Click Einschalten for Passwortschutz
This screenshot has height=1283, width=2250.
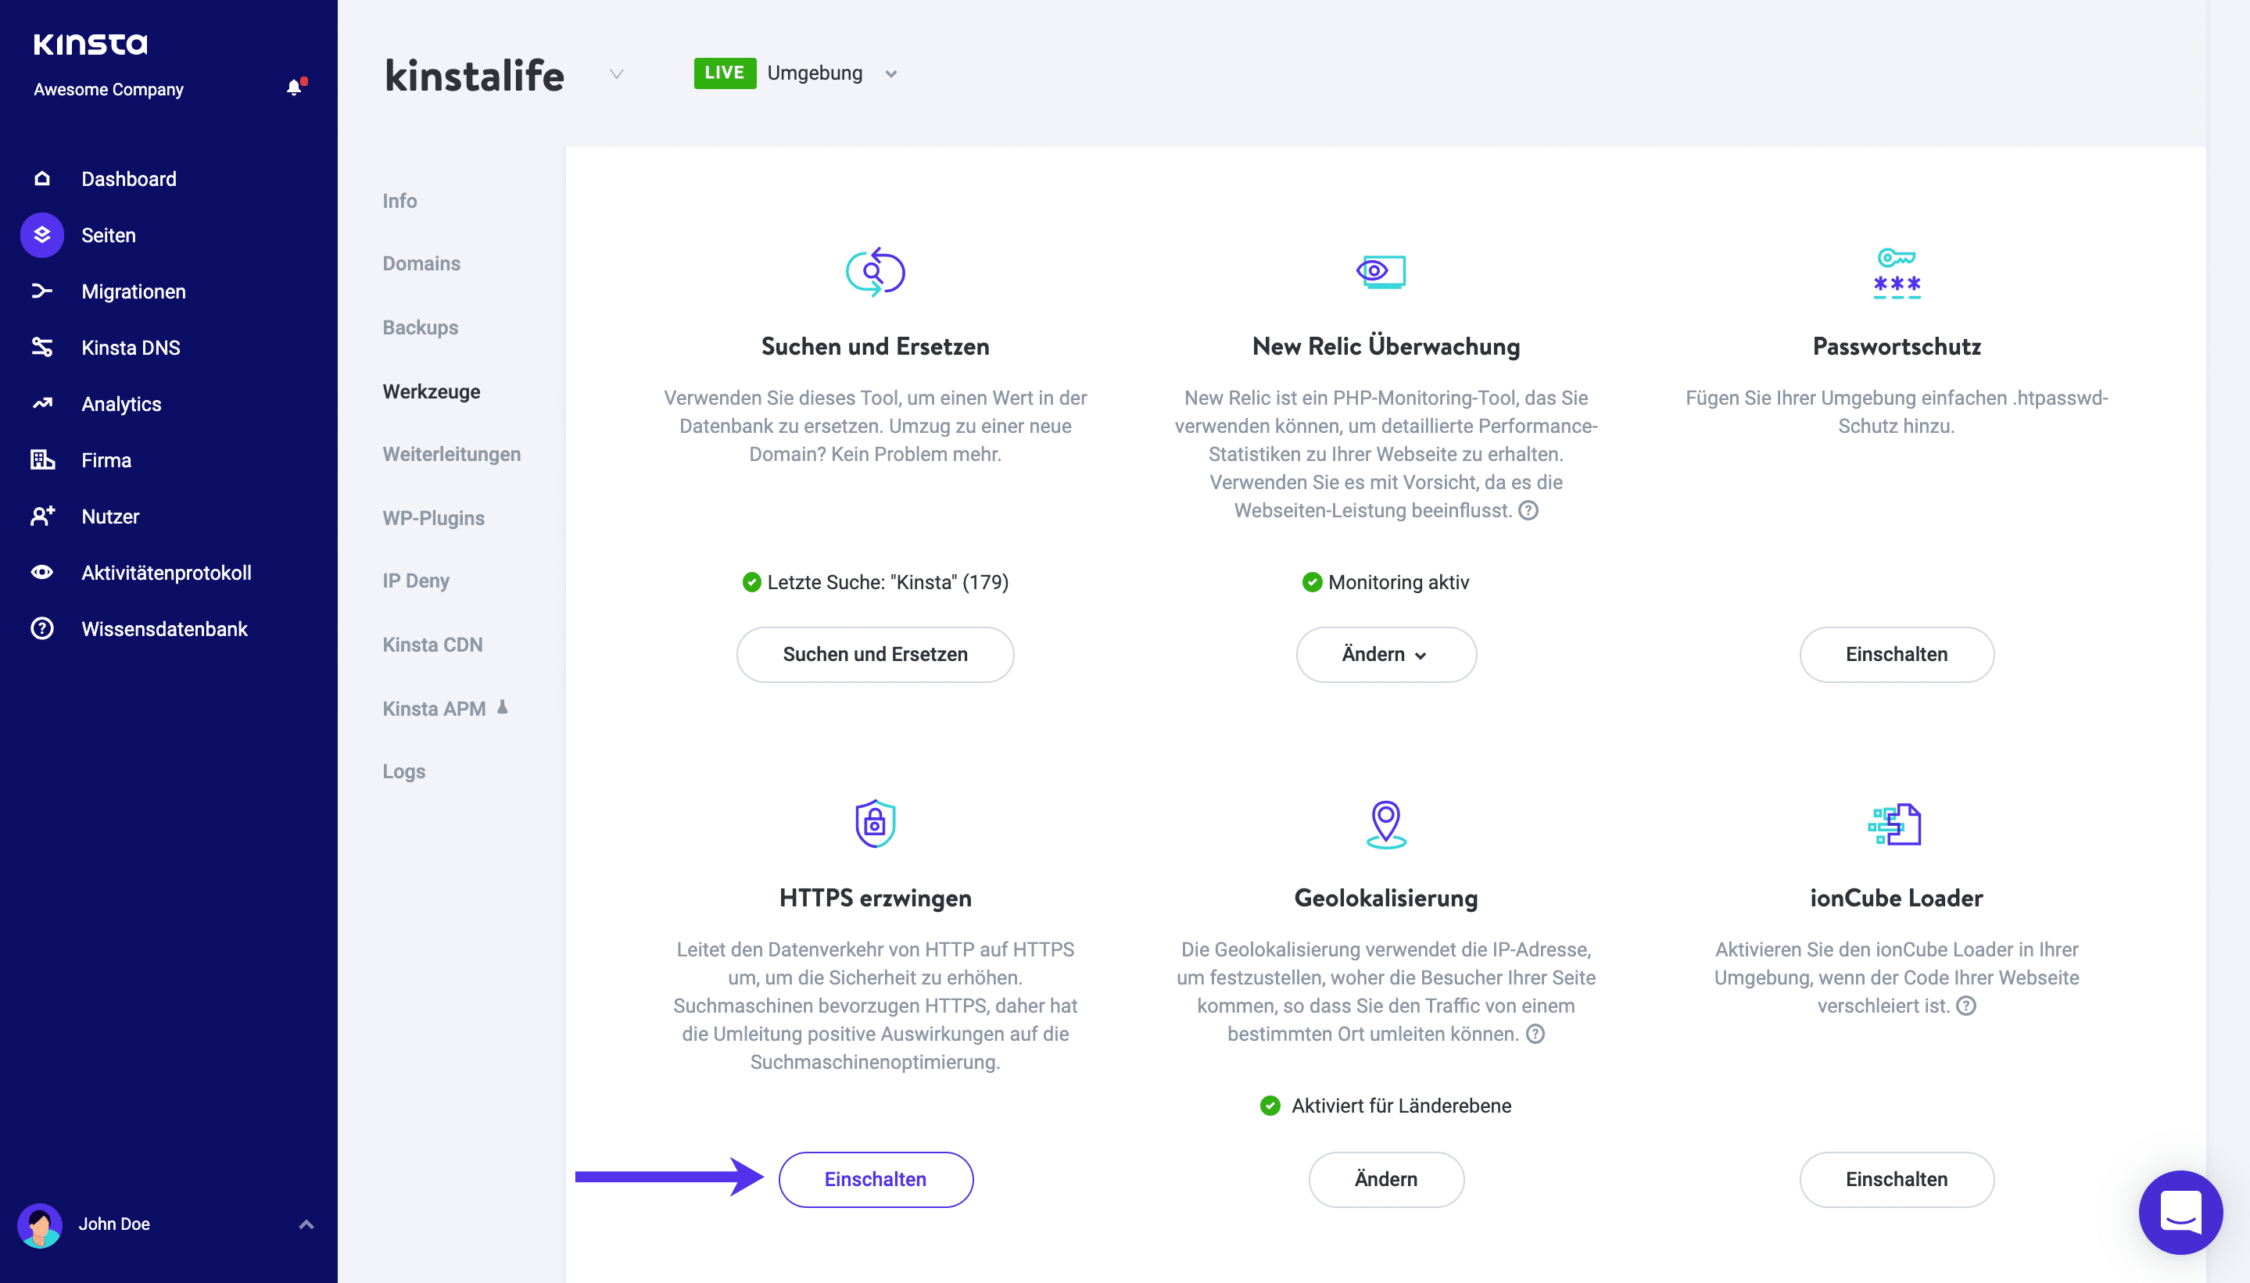(1897, 655)
